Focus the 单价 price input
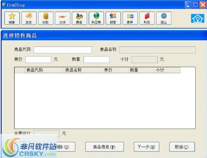The height and width of the screenshot is (158, 207). 38,60
